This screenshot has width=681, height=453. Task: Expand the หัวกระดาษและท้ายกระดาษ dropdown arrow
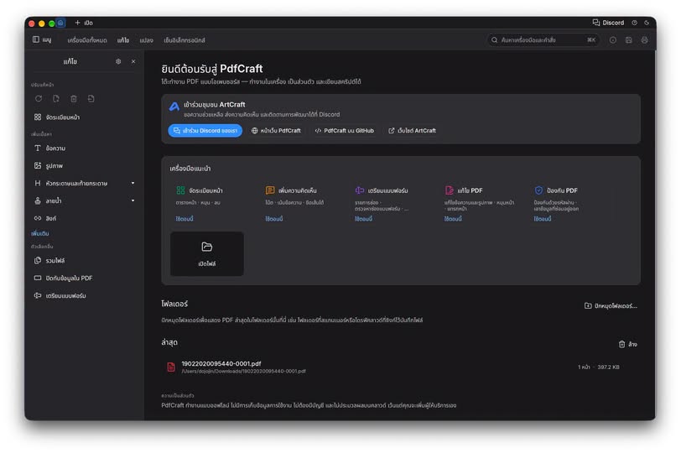(133, 183)
